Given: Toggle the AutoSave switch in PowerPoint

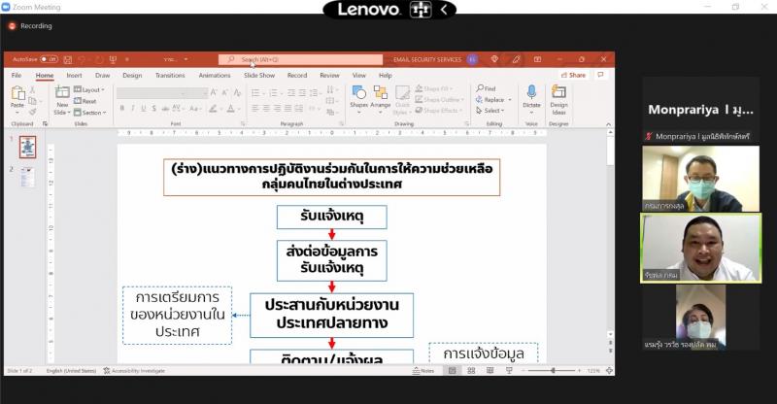Looking at the screenshot, I should click(49, 59).
